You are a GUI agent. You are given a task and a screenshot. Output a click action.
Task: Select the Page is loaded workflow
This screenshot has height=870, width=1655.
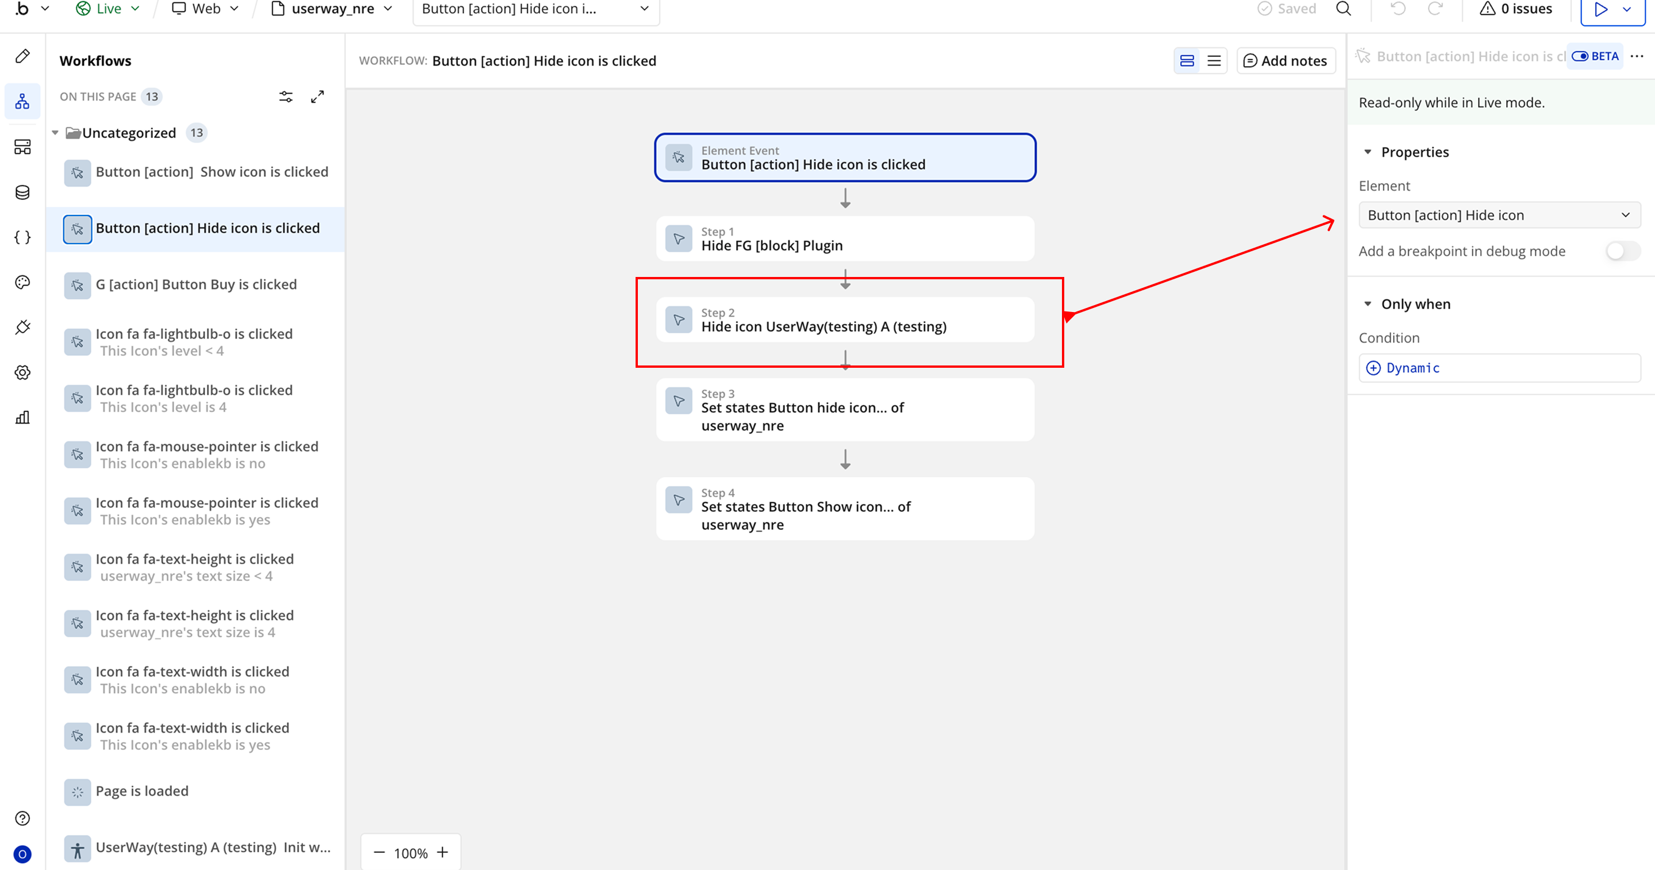(x=142, y=791)
